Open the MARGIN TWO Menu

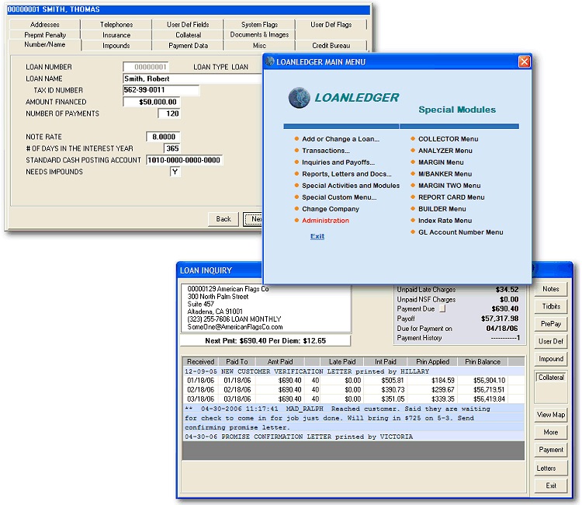pos(449,186)
